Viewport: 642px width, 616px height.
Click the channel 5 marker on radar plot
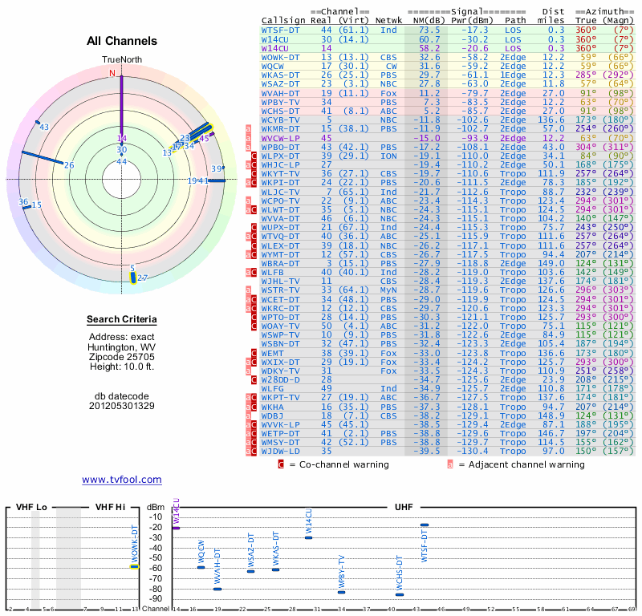coord(132,278)
